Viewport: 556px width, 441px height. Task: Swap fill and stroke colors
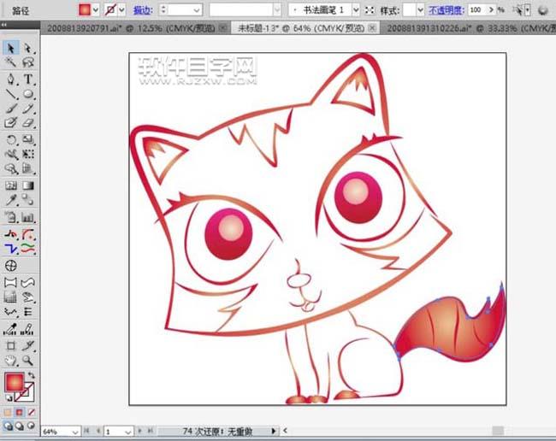(x=31, y=373)
